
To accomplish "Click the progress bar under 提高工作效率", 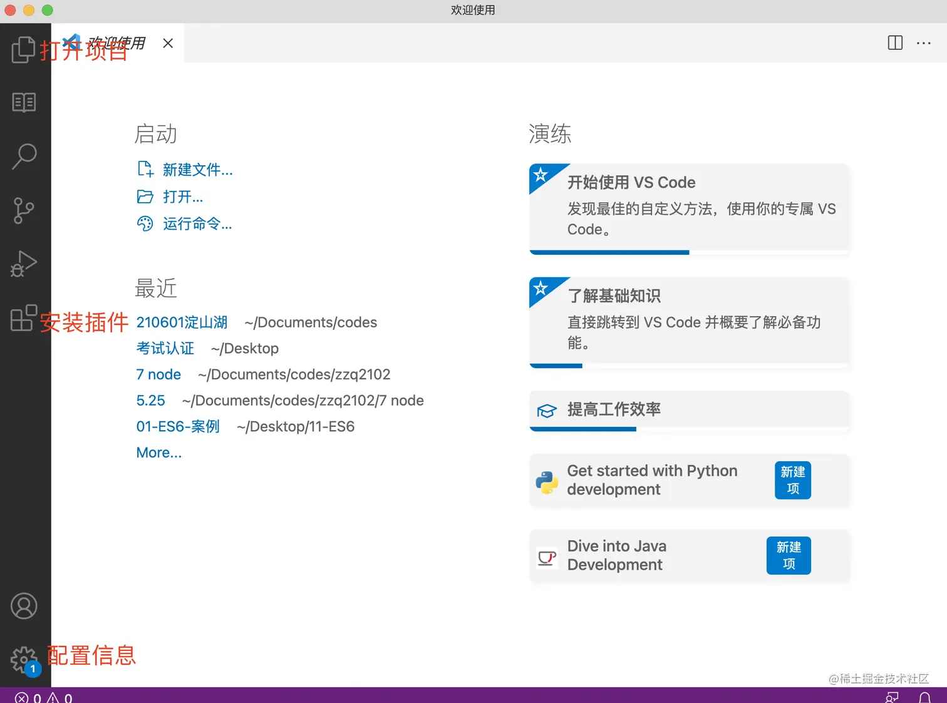I will point(689,429).
